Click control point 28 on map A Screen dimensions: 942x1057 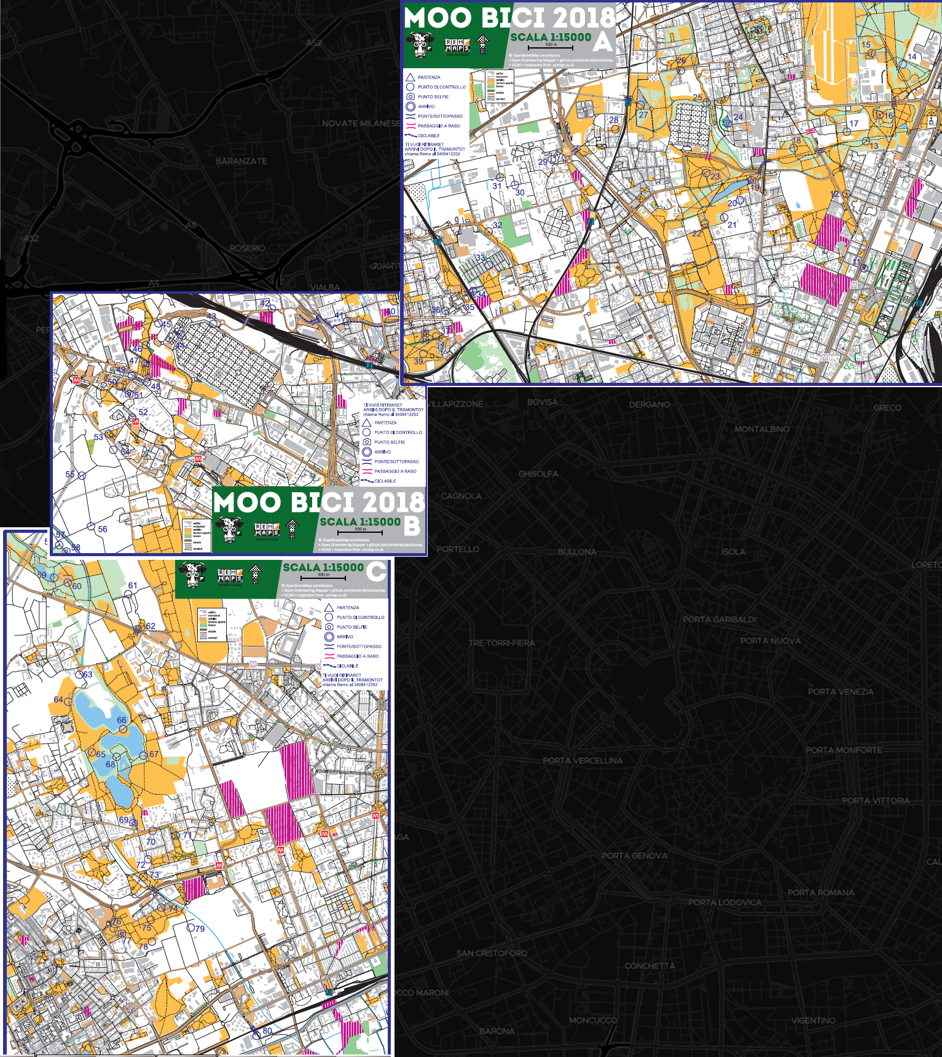pyautogui.click(x=614, y=128)
